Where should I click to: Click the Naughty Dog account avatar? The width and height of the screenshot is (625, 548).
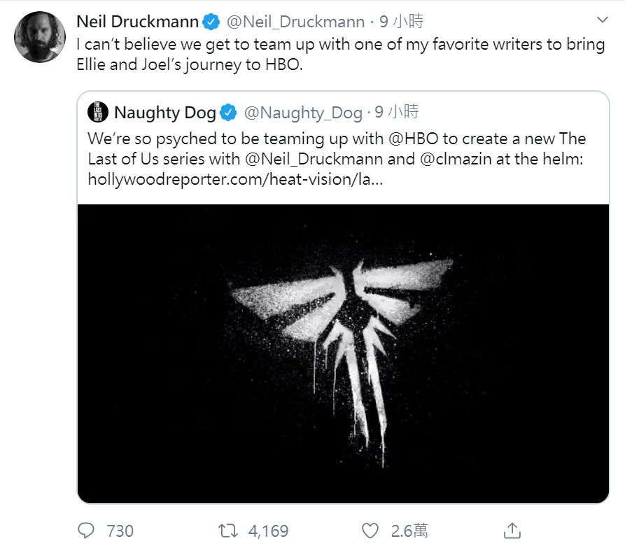coord(97,112)
